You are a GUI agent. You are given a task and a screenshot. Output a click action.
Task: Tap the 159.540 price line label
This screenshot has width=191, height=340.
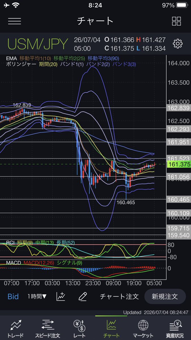coord(178,235)
